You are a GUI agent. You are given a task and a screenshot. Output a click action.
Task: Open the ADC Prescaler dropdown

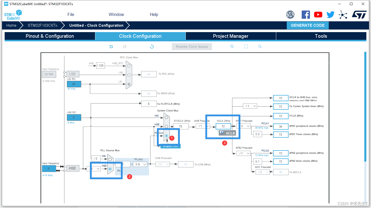263,172
